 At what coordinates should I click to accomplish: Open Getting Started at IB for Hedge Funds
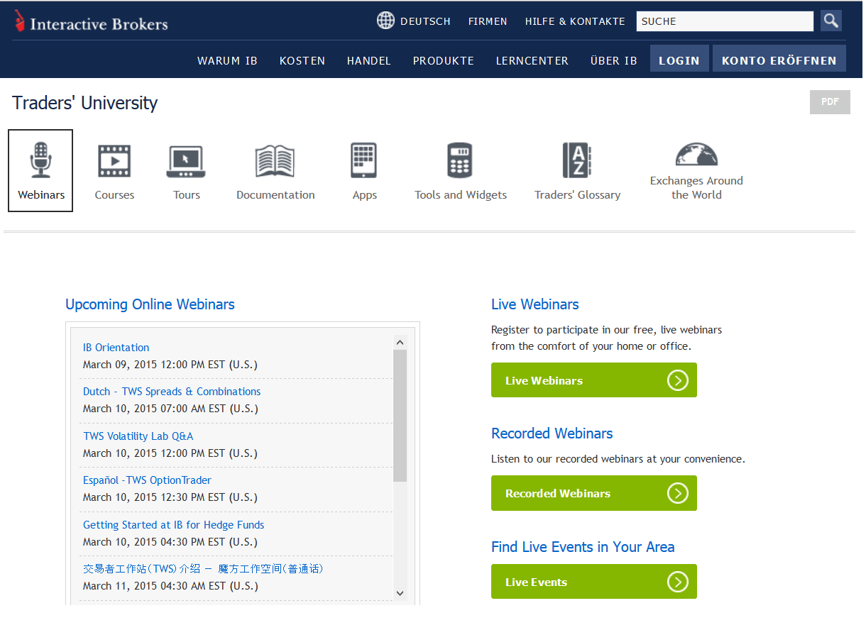[174, 525]
